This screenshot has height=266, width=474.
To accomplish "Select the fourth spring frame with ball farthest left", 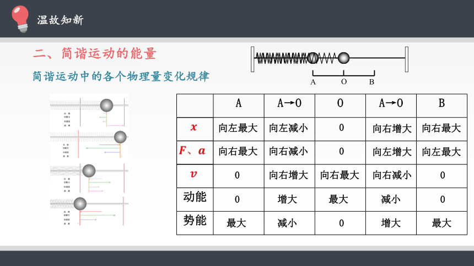I will (x=89, y=211).
